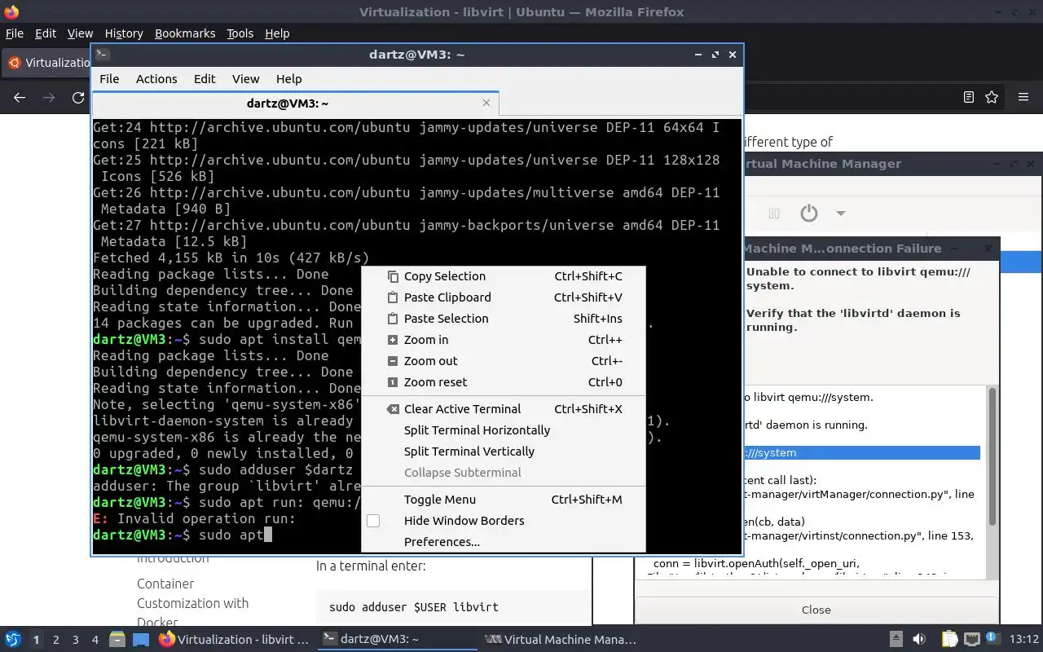This screenshot has width=1043, height=652.
Task: Switch to workspace 3
Action: tap(75, 640)
